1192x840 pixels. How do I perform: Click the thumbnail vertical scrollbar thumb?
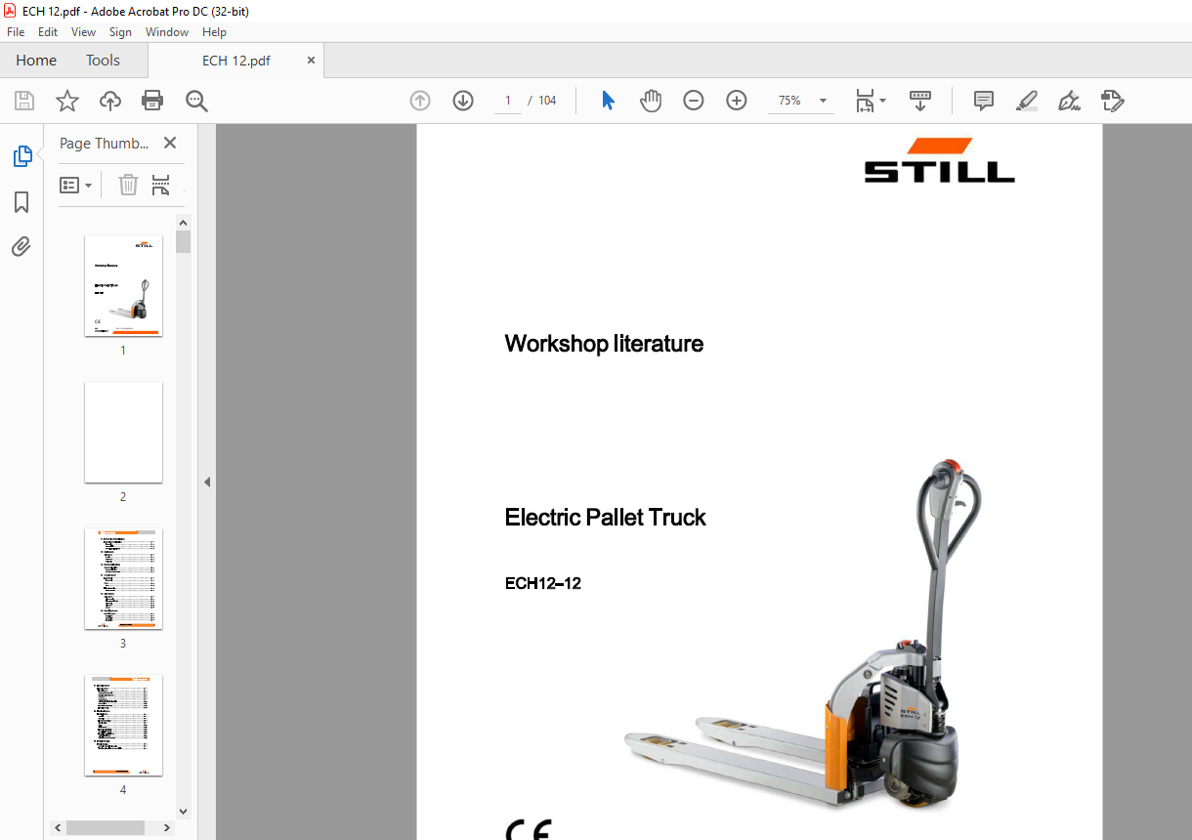183,242
